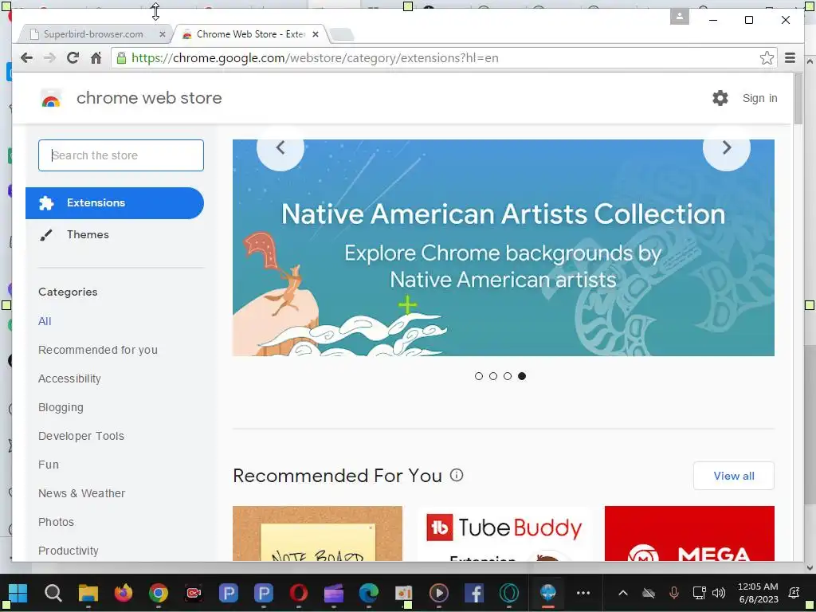The image size is (816, 612).
Task: Choose Recommended for you category
Action: click(98, 350)
